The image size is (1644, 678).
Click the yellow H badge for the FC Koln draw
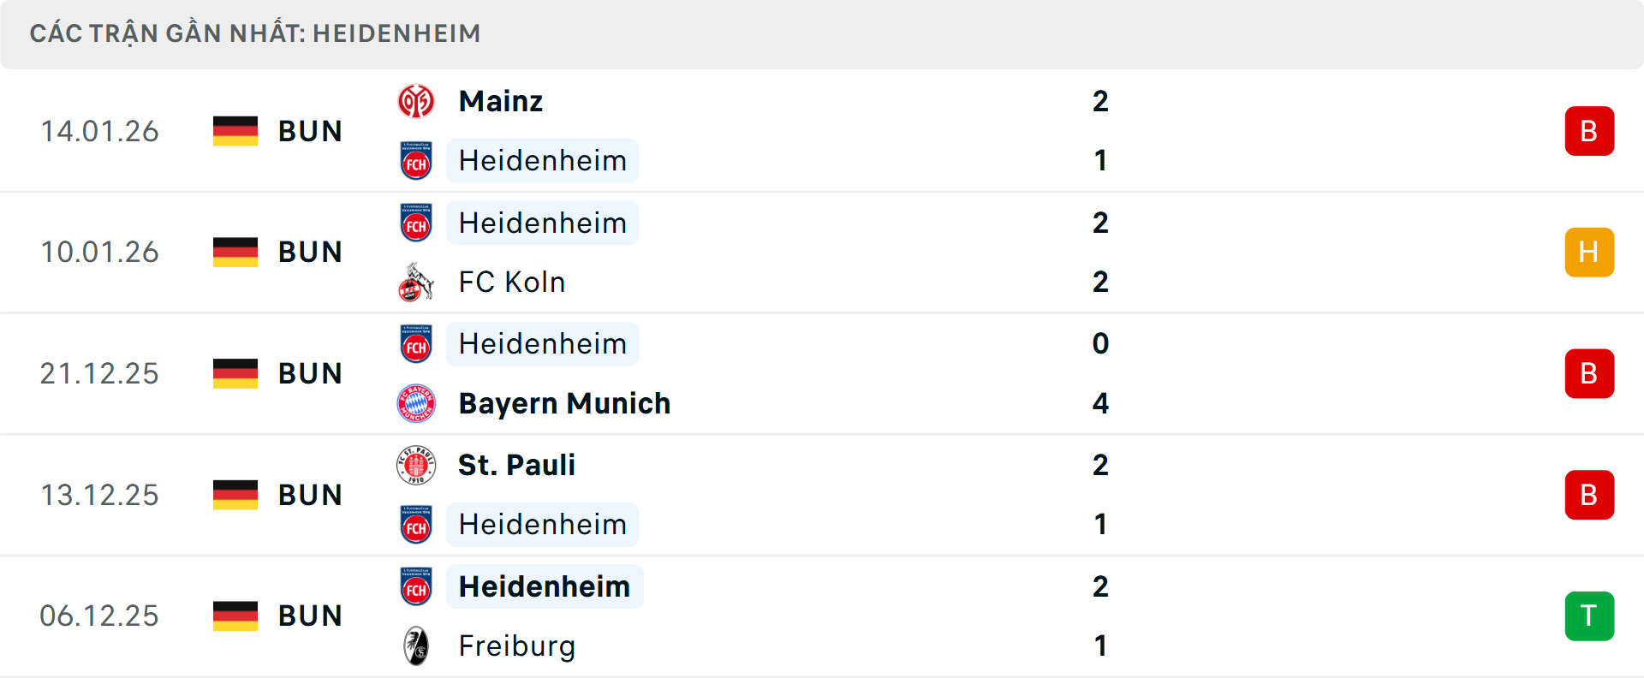(1589, 252)
